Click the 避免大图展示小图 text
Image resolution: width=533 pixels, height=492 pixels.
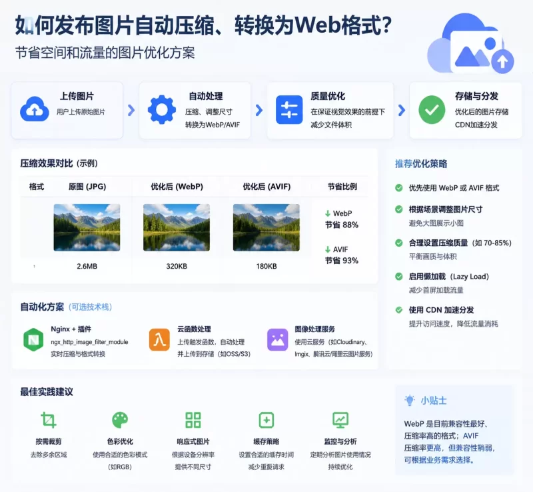[x=436, y=223]
